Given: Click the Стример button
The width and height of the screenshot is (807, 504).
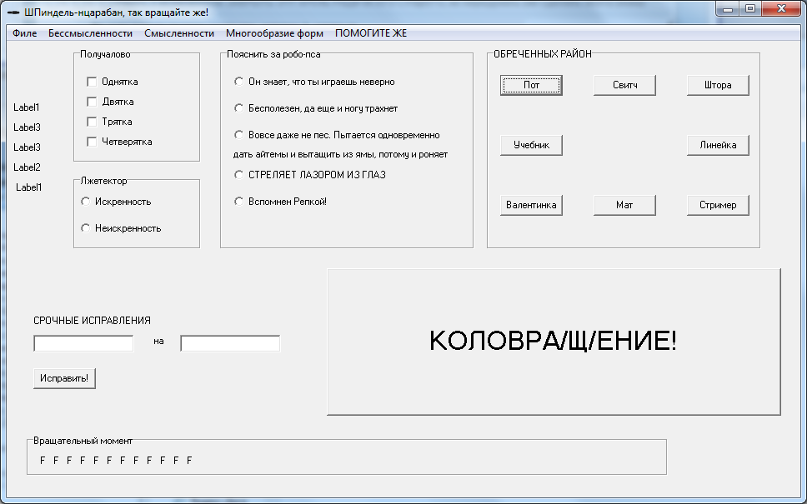Looking at the screenshot, I should tap(718, 205).
